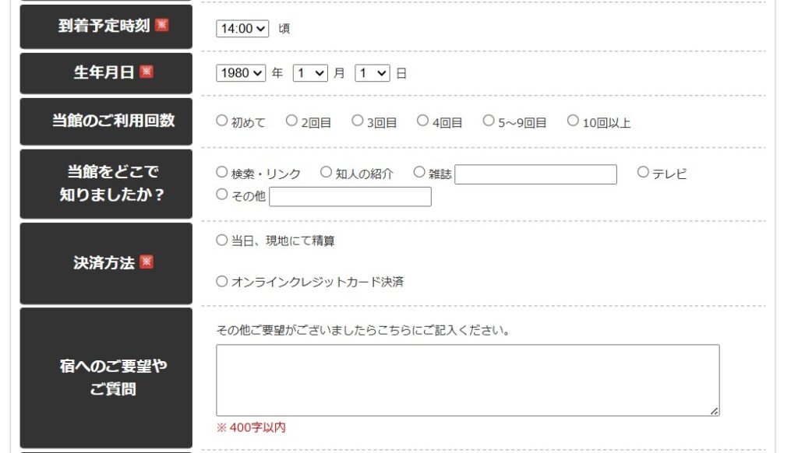This screenshot has height=453, width=798.
Task: Expand the birth month dropdown
Action: pyautogui.click(x=310, y=72)
